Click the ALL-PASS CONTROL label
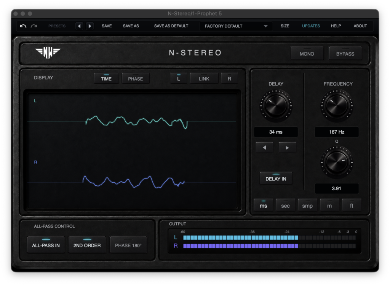Viewport: 390px width, 285px height. pyautogui.click(x=54, y=226)
